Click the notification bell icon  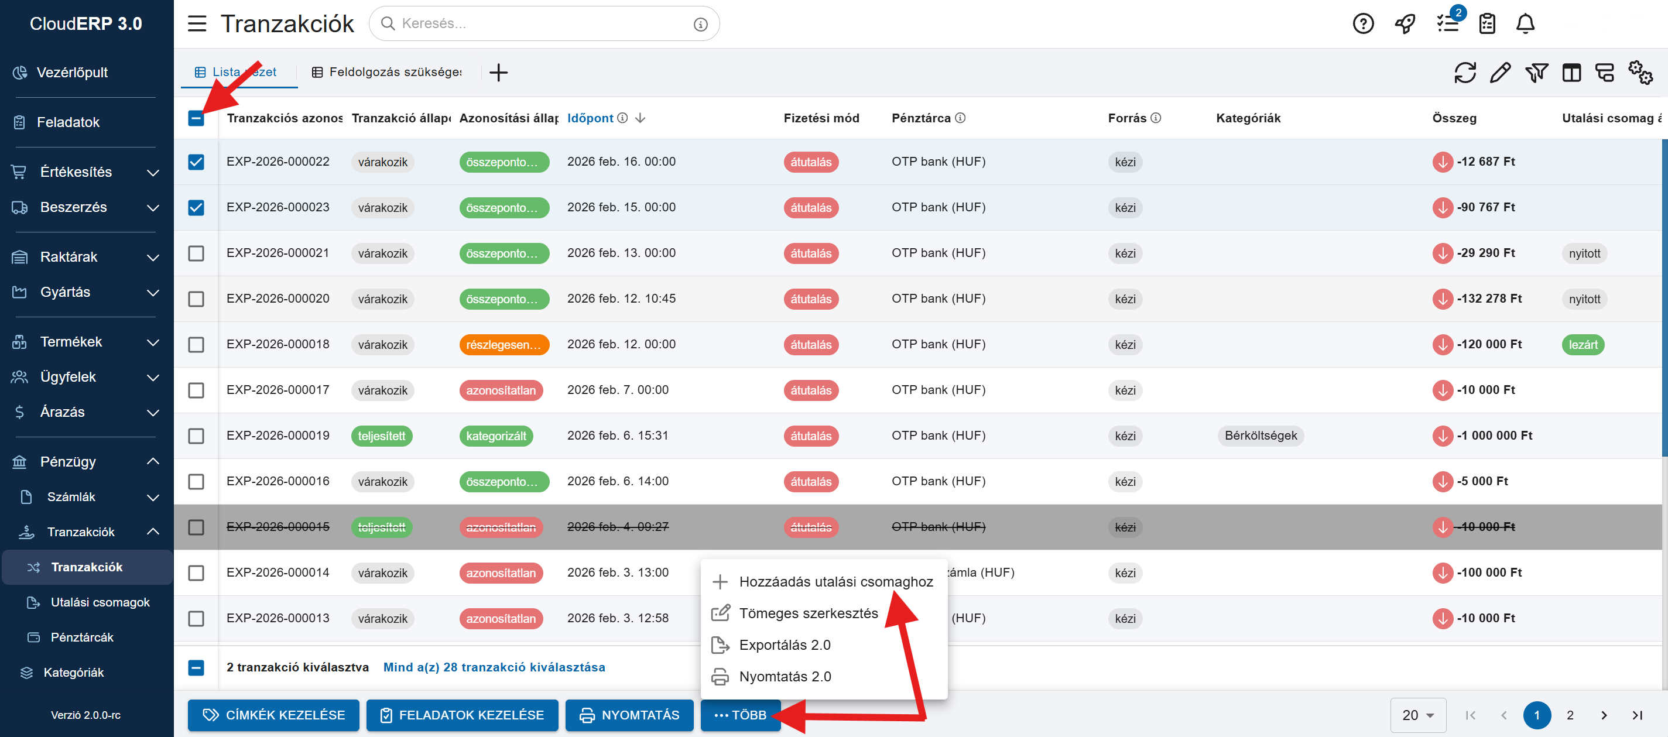coord(1525,24)
